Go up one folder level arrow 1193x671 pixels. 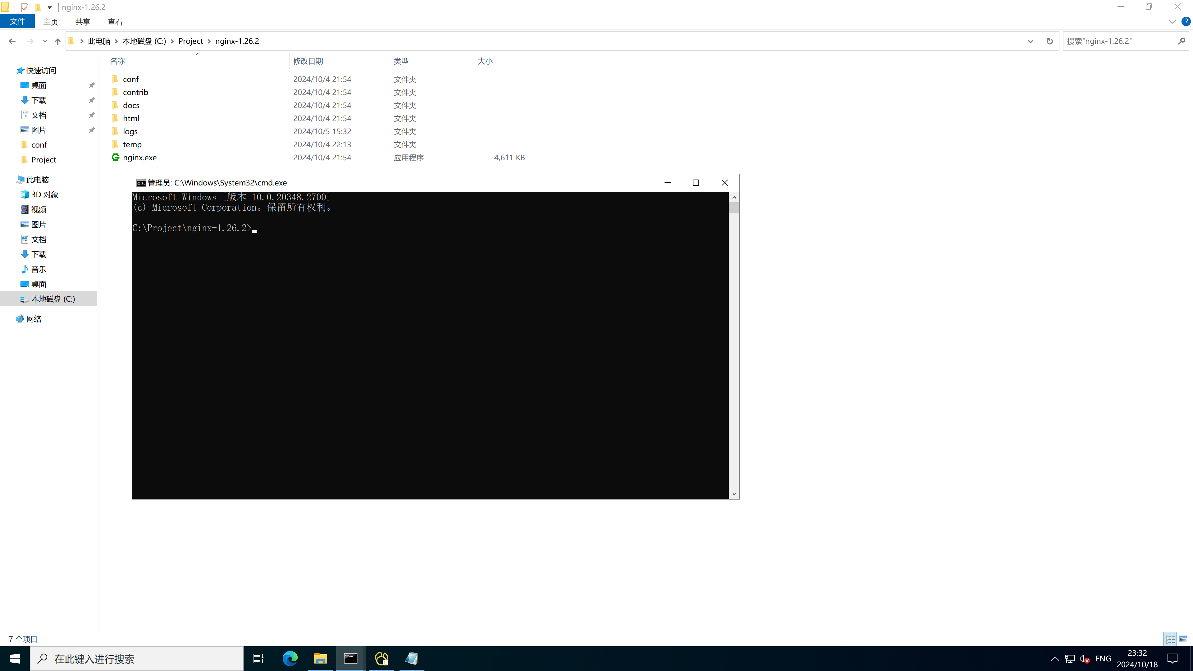pyautogui.click(x=57, y=41)
